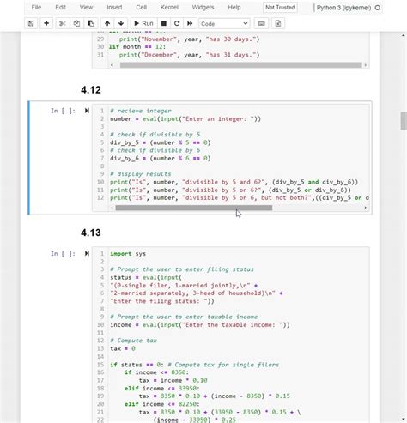Screen dimensions: 407x423
Task: Open the Edit menu
Action: (x=61, y=8)
